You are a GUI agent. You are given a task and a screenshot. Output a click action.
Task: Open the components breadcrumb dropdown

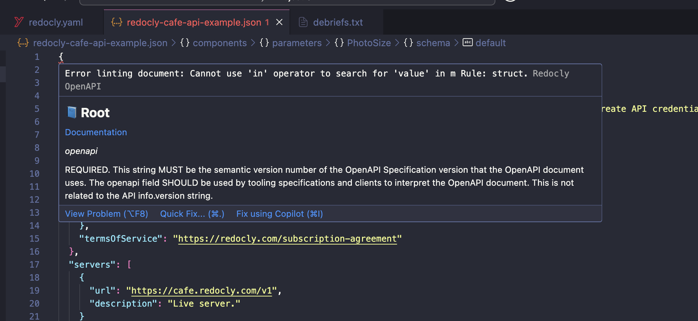(x=220, y=43)
